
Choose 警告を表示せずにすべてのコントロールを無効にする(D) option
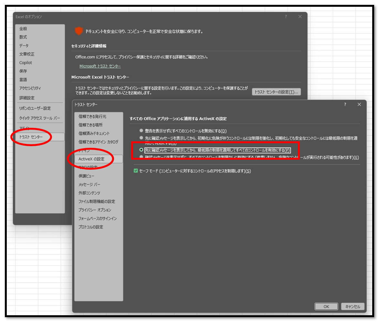[142, 131]
